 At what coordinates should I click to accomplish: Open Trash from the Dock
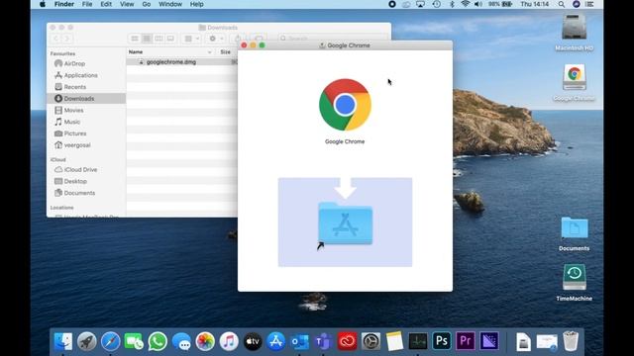571,341
